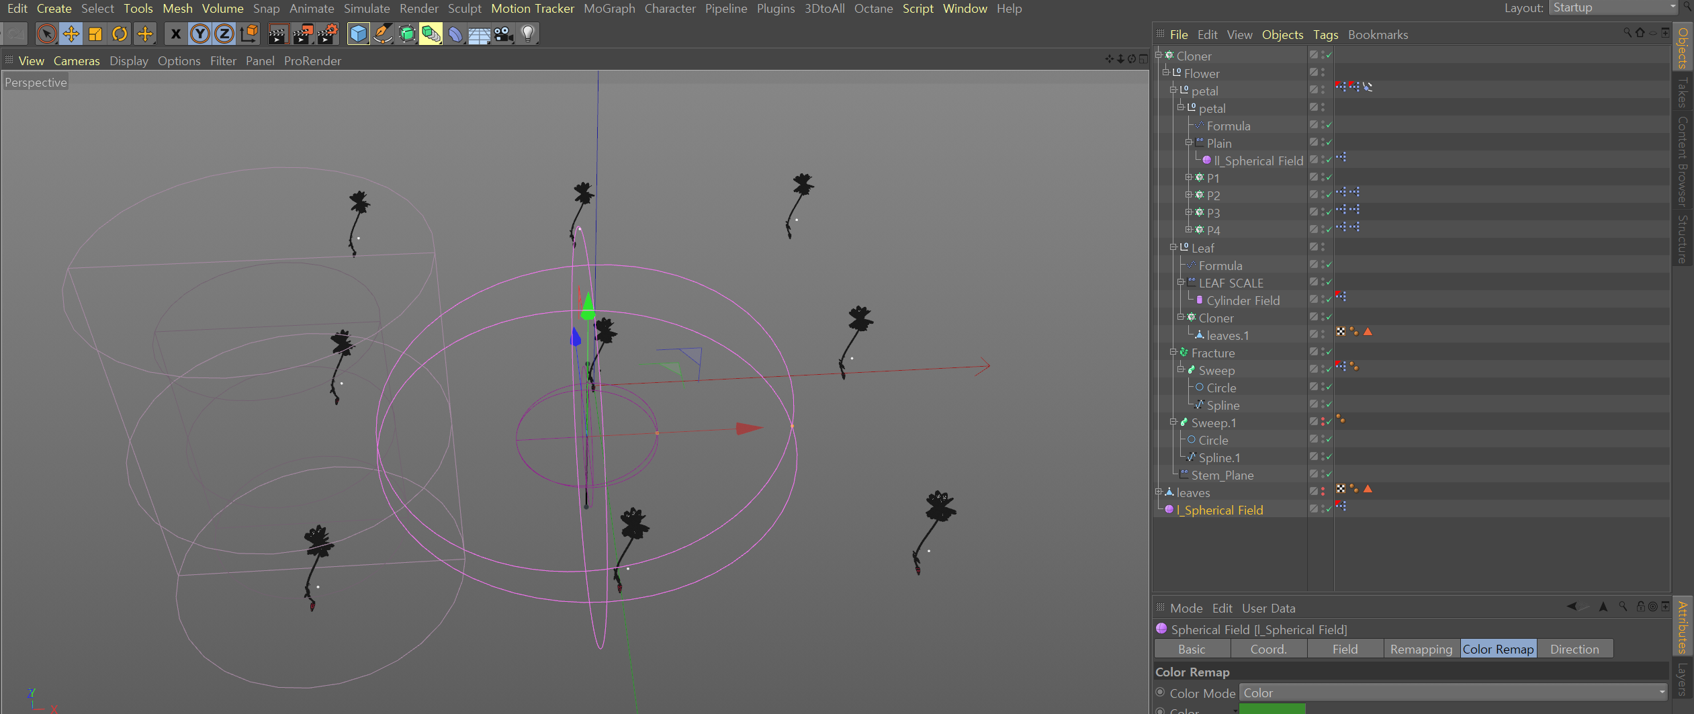
Task: Open the highlighted MoGraph array generators icon
Action: click(x=431, y=34)
